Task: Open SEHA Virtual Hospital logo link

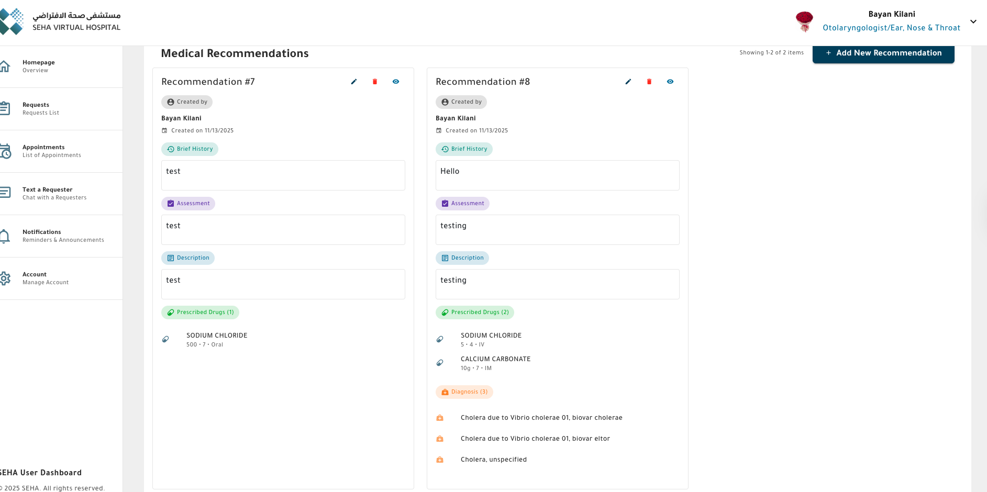Action: point(63,21)
